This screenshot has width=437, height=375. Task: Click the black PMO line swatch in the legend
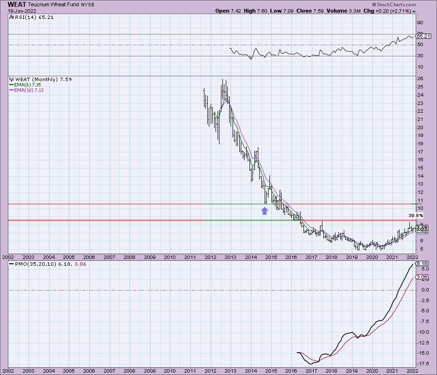click(x=12, y=264)
